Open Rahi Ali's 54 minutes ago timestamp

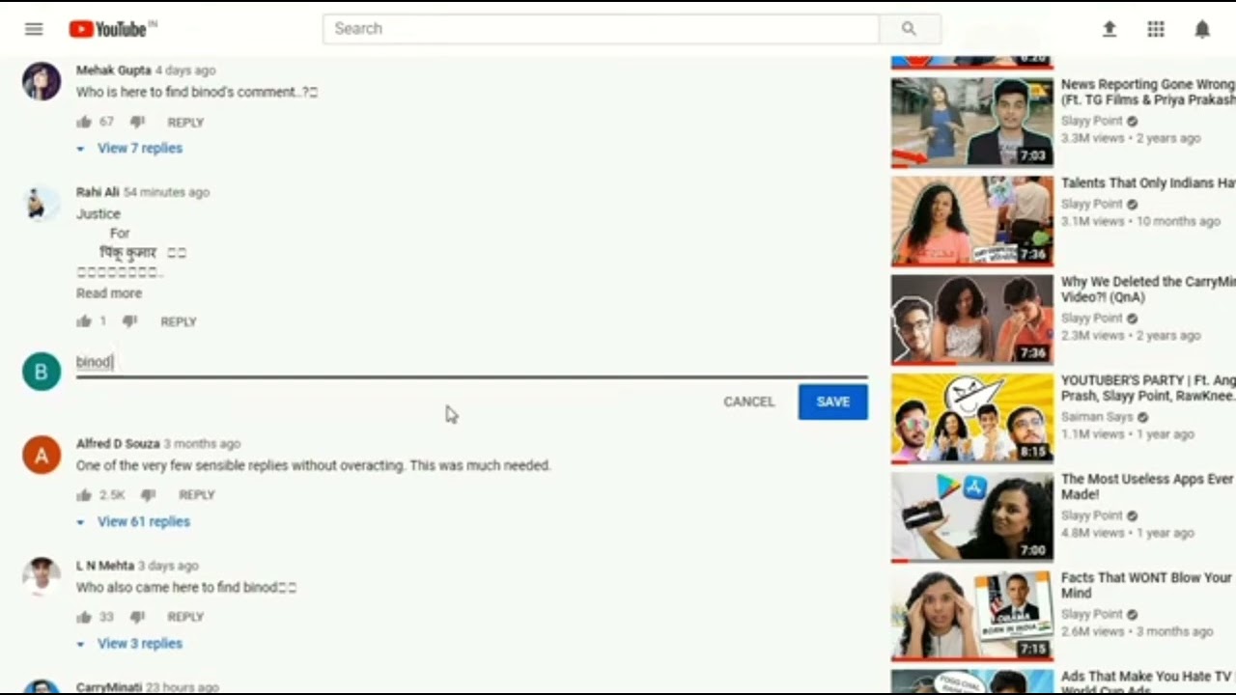pyautogui.click(x=166, y=192)
